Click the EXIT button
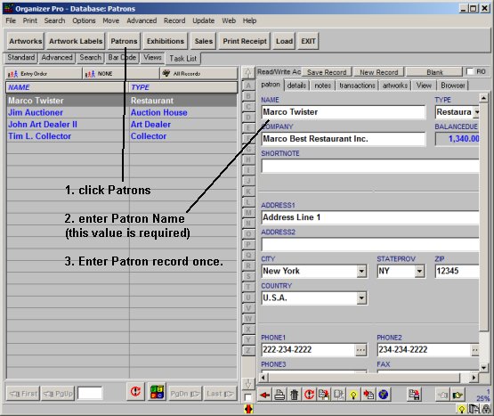 (x=308, y=41)
